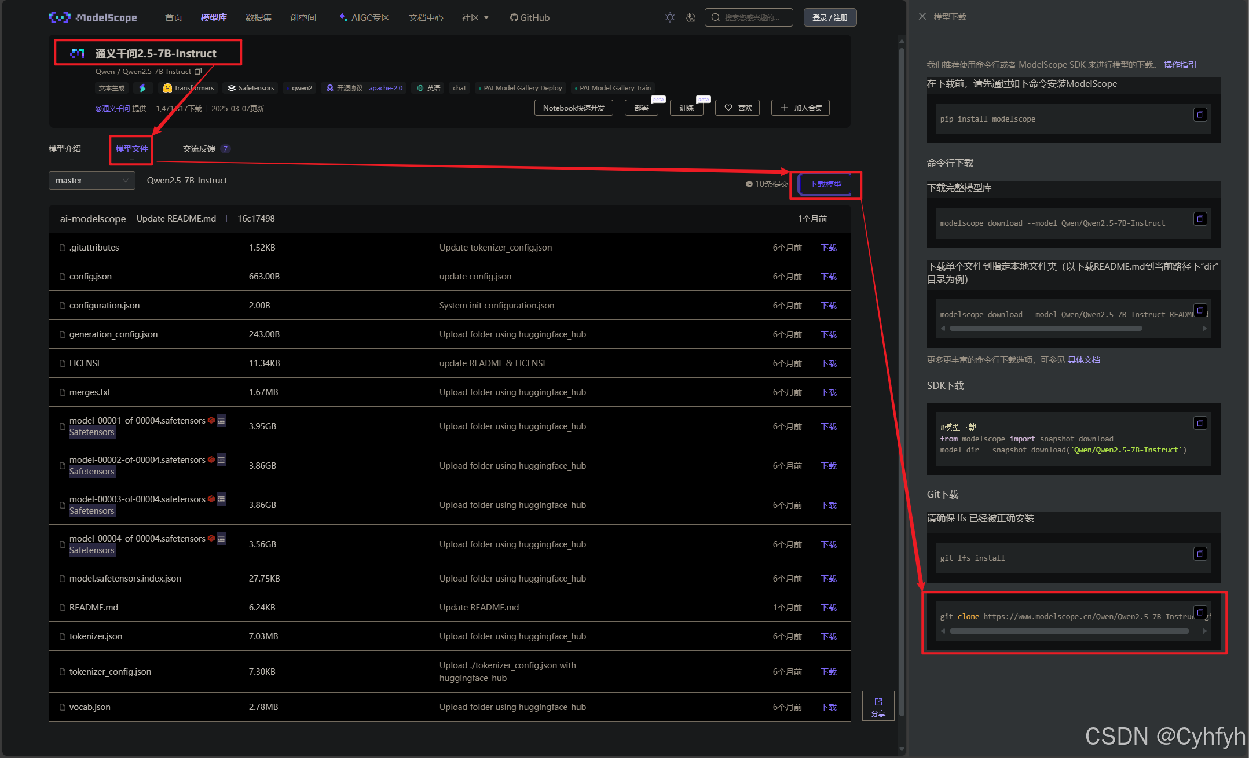
Task: Download the .gitattributes file
Action: coord(829,248)
